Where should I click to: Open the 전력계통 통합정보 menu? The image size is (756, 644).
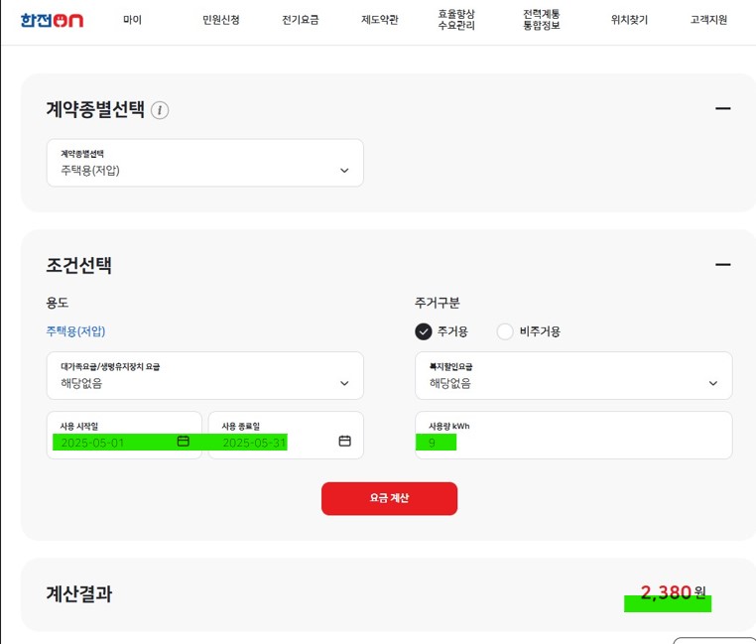tap(542, 20)
